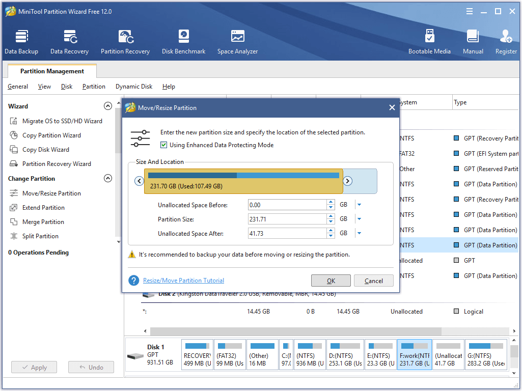The width and height of the screenshot is (522, 391).
Task: Click Unallocated Space After input field
Action: coord(287,234)
